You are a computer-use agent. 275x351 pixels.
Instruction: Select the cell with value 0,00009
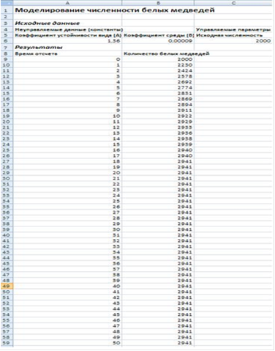tap(158, 41)
